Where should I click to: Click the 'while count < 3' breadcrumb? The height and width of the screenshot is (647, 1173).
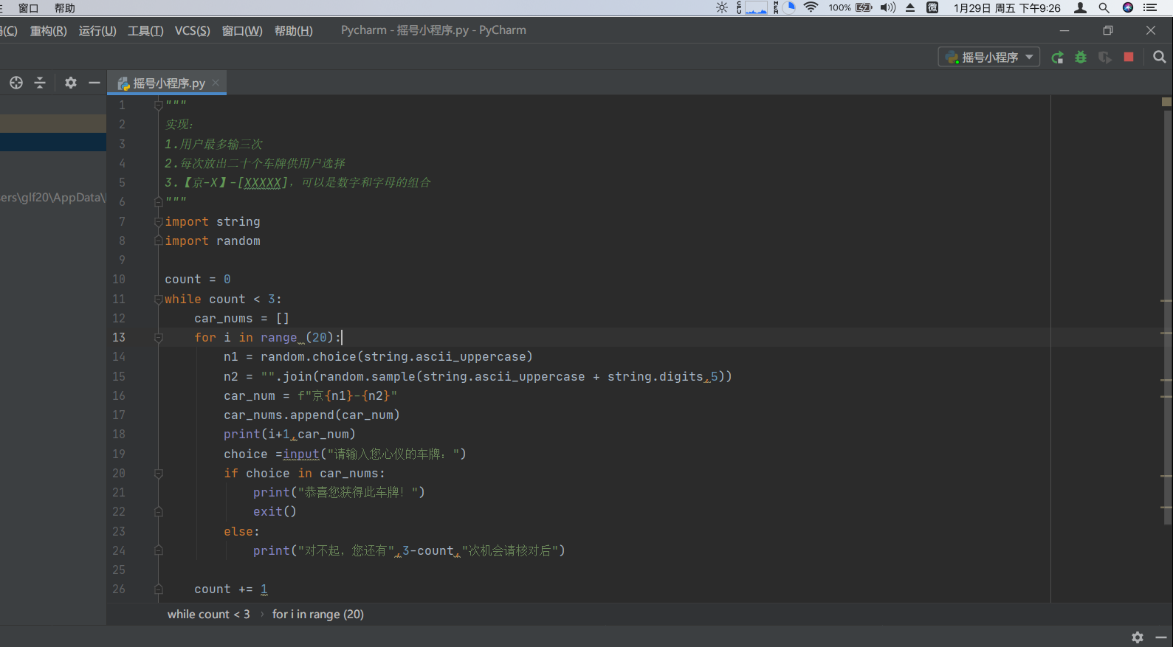click(x=208, y=614)
